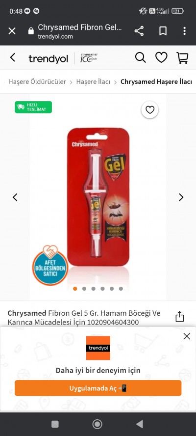Close the browser tab with X icon
196x436 pixels.
(12, 31)
